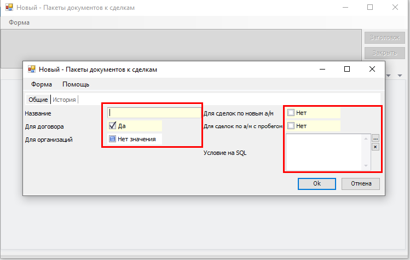The width and height of the screenshot is (410, 260).
Task: Click the ellipsis button beside SQL condition field
Action: tap(376, 138)
